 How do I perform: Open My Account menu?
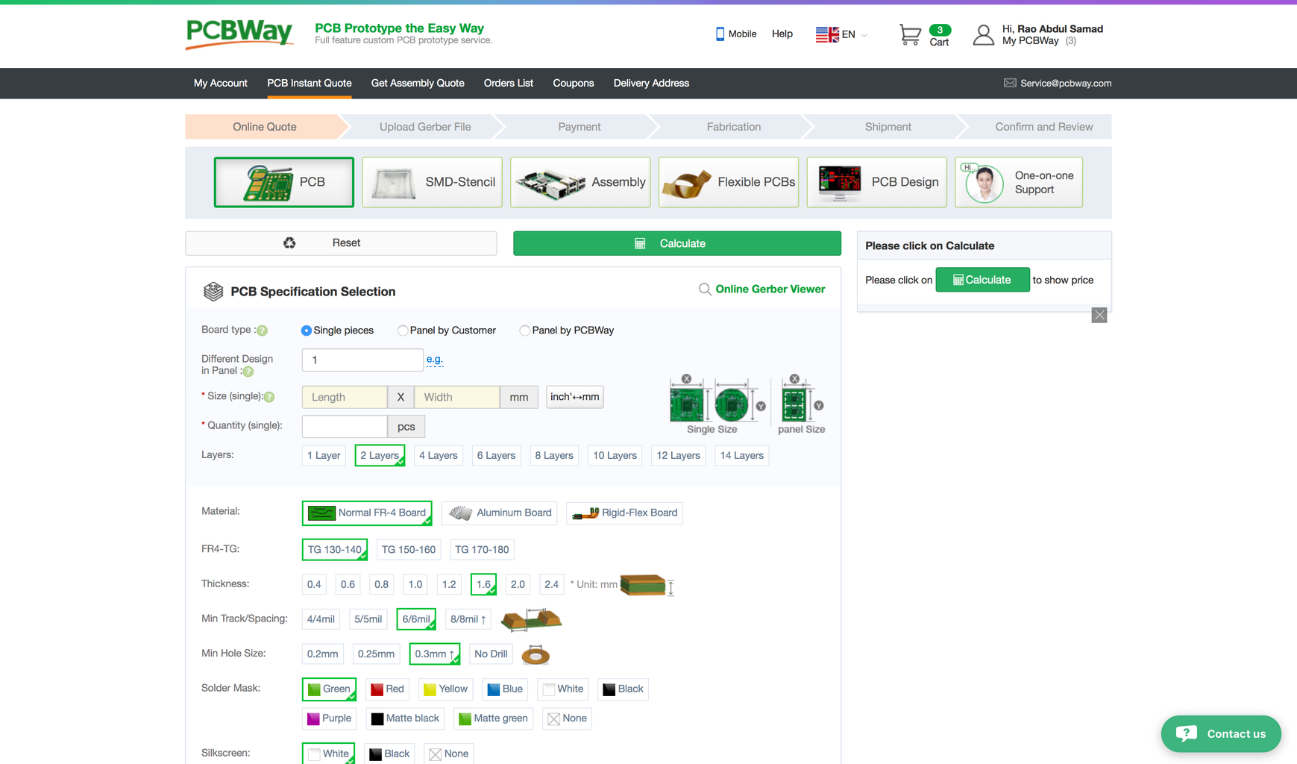221,83
